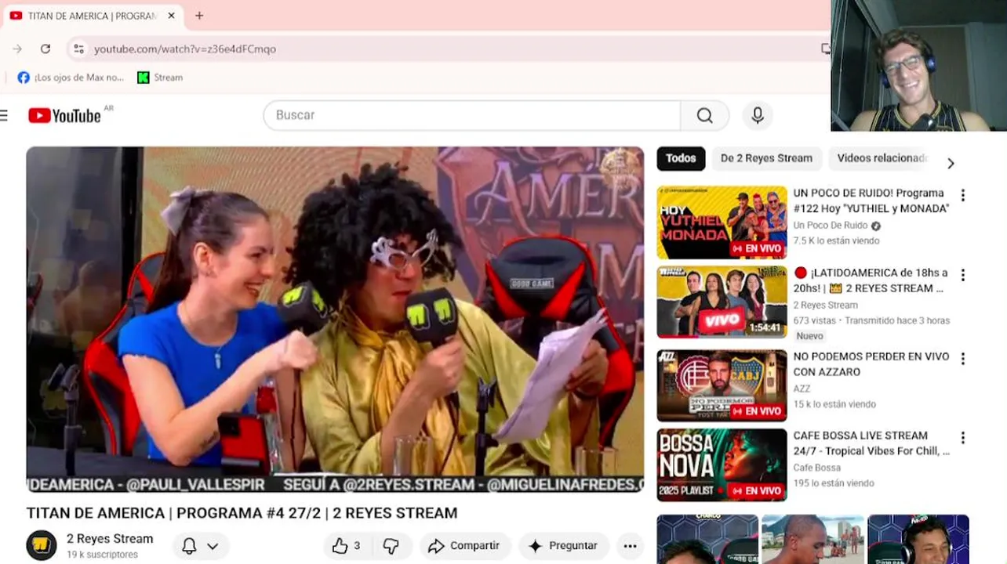Click the browser address bar URL
1007x564 pixels.
click(x=185, y=49)
